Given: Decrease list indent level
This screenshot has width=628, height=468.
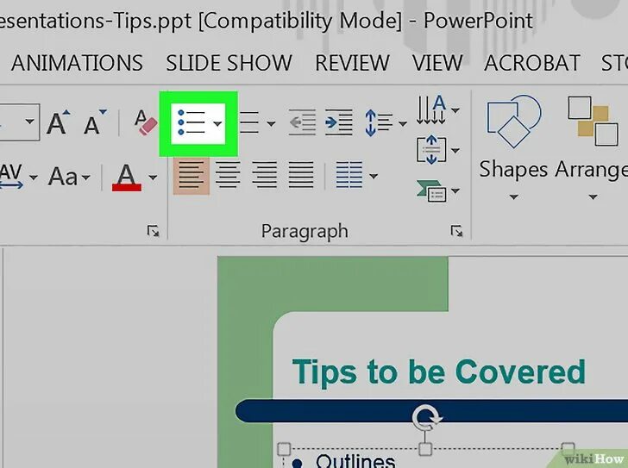Looking at the screenshot, I should [302, 122].
